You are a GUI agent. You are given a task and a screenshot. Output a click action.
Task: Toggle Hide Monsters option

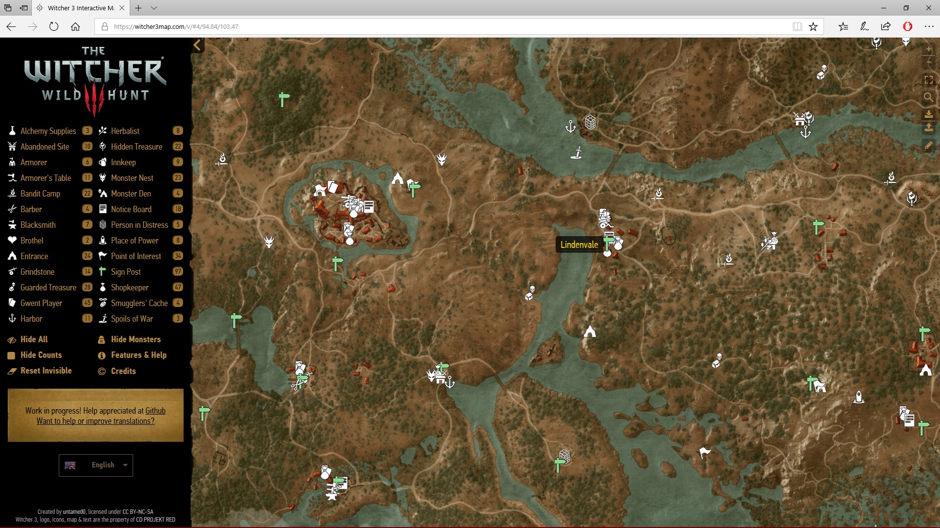[136, 339]
